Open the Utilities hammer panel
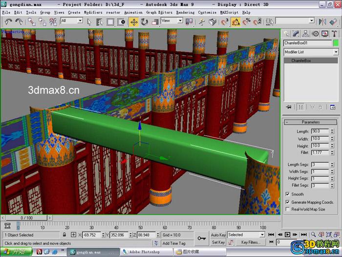The width and height of the screenshot is (342, 257). 334,34
